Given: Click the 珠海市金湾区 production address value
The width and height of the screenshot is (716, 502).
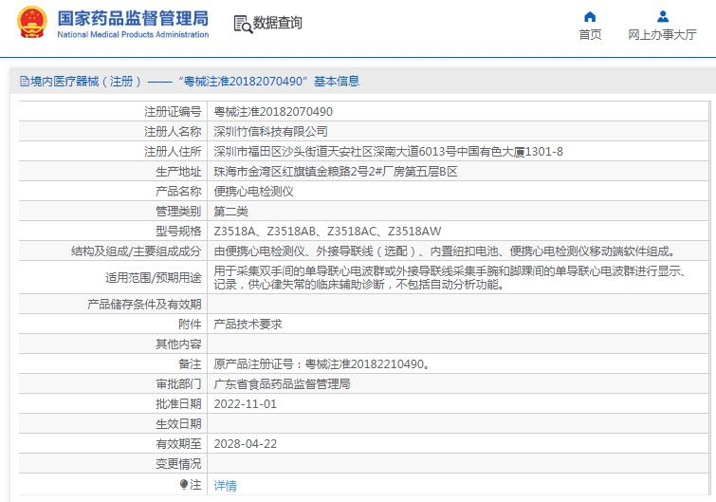Looking at the screenshot, I should (336, 172).
